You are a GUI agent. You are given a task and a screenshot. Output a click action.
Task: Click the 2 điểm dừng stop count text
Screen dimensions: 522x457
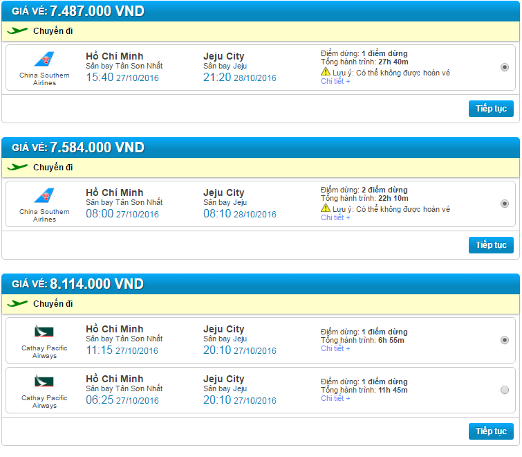[x=384, y=190]
